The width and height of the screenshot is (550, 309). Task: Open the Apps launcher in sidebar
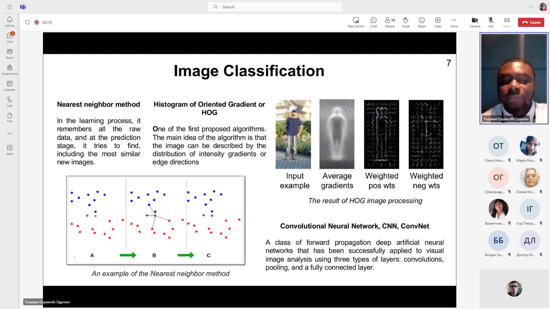(9, 150)
